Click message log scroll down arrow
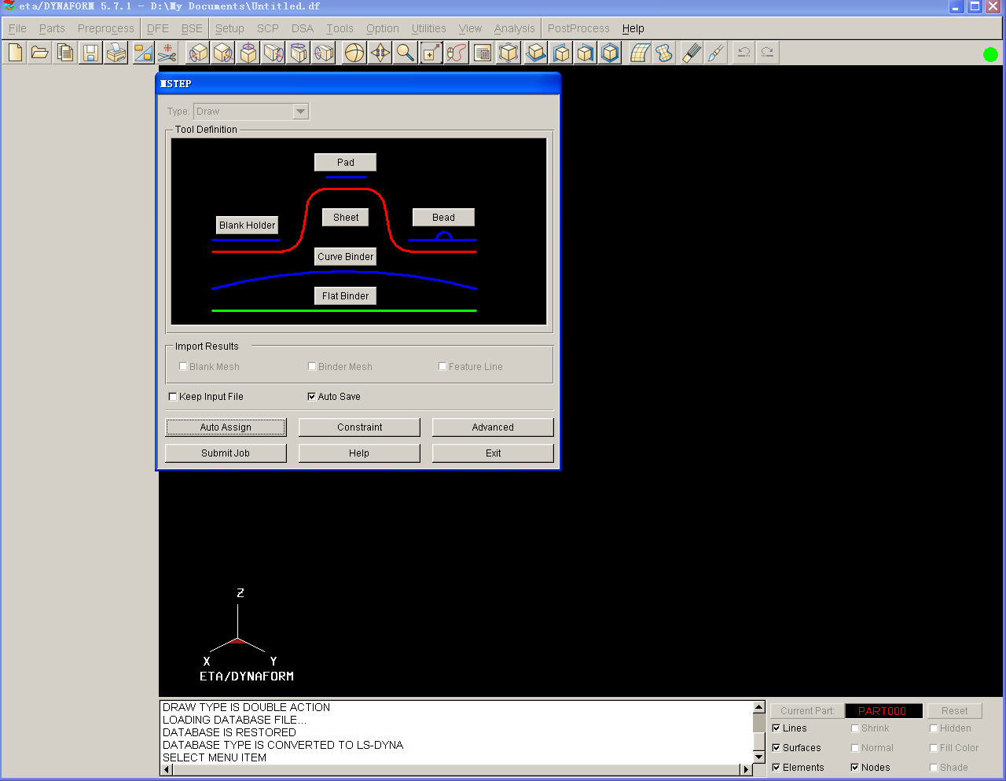The image size is (1006, 781). [x=759, y=757]
